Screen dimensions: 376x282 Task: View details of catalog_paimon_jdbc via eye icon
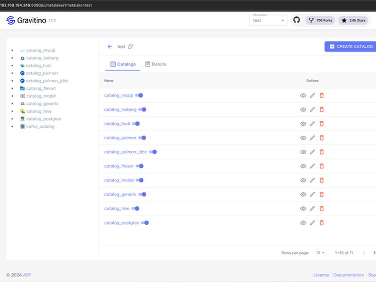(303, 152)
